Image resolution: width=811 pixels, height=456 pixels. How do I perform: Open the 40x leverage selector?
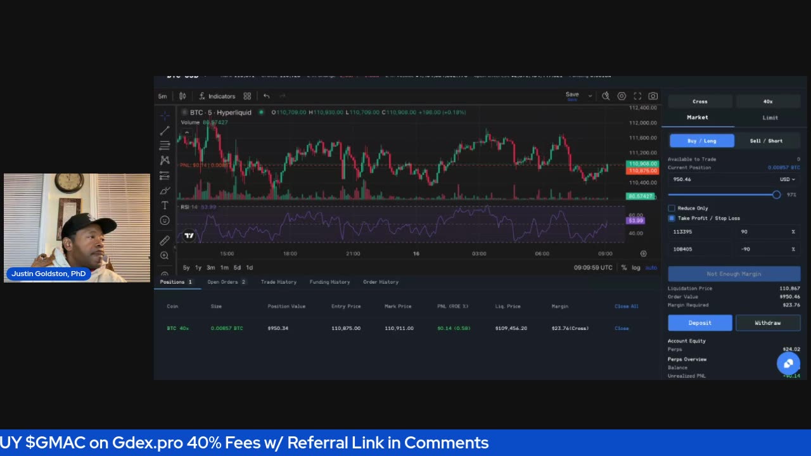coord(768,101)
